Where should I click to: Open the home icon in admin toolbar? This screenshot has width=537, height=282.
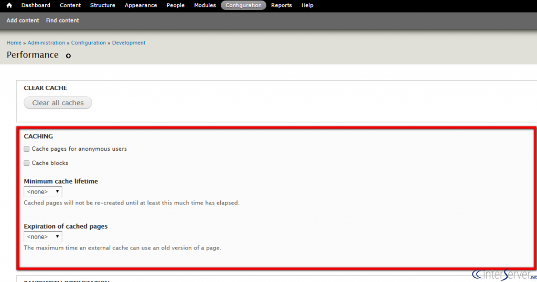(9, 5)
